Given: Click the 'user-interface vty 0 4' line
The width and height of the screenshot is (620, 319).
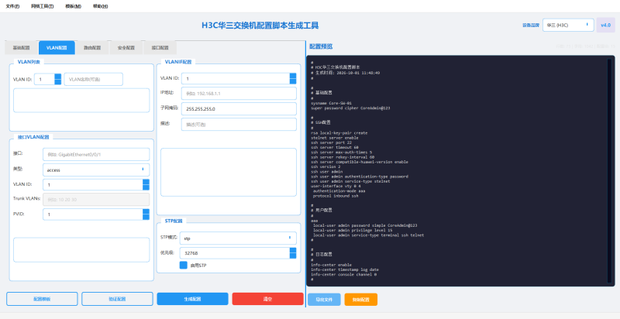Looking at the screenshot, I should click(x=336, y=186).
